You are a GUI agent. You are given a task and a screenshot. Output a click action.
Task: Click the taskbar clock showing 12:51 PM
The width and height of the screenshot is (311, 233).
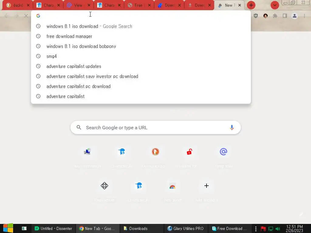pyautogui.click(x=294, y=229)
